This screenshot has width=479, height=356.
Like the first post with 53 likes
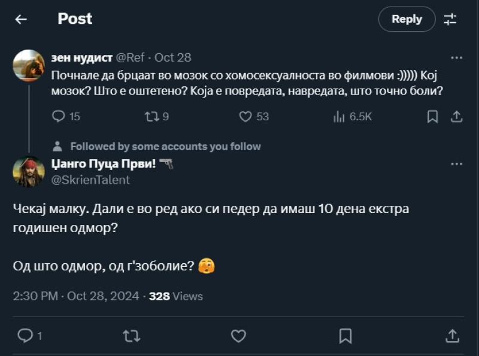click(245, 117)
